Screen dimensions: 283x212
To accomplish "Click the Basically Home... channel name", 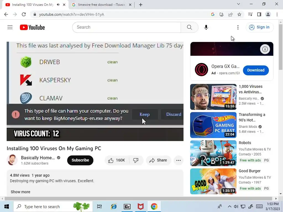I will pos(38,158).
